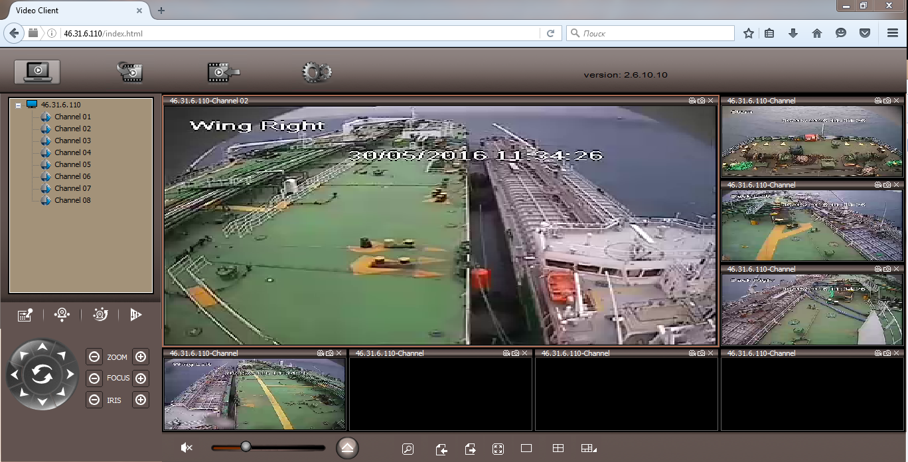This screenshot has width=908, height=462.
Task: Open the playback view in top toolbar
Action: pos(129,72)
